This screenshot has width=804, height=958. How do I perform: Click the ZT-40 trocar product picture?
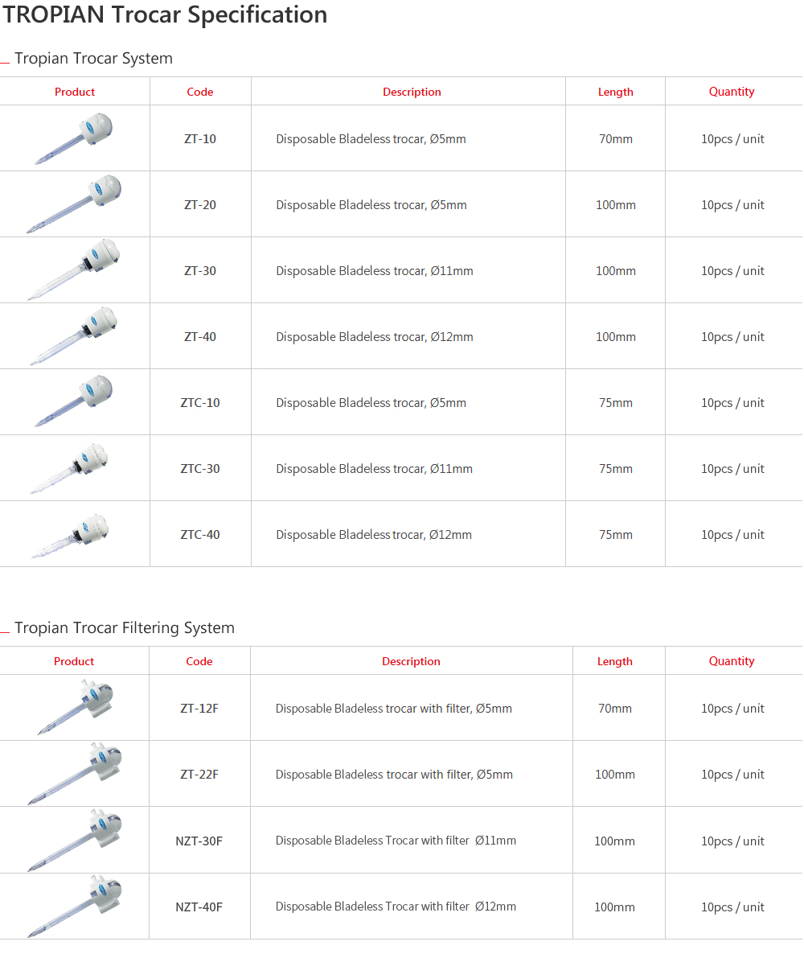click(x=74, y=336)
